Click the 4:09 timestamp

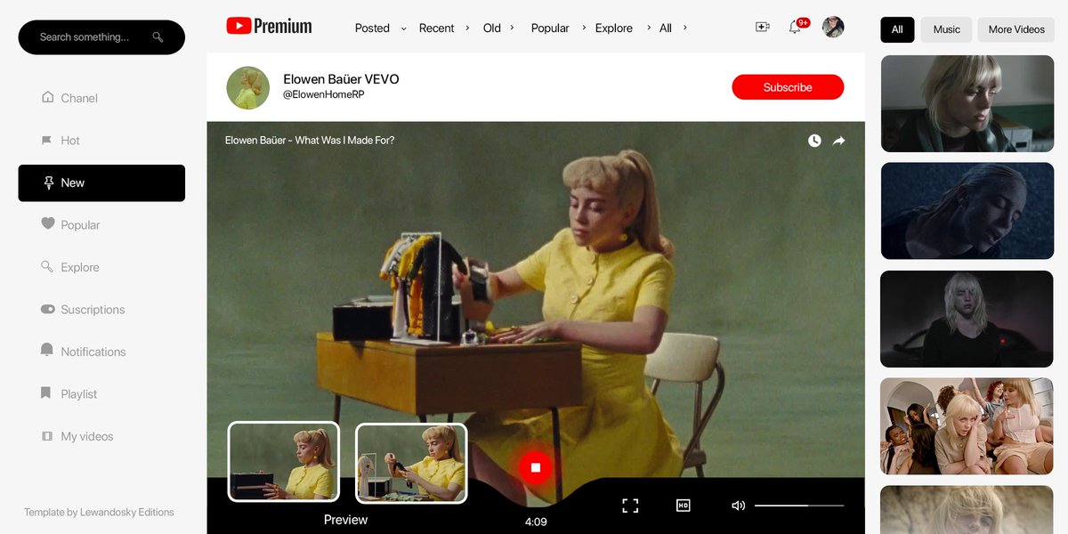(x=536, y=522)
